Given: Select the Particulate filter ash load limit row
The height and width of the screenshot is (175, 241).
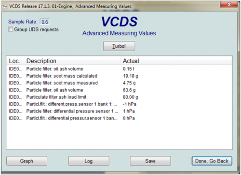Looking at the screenshot, I should click(120, 97).
